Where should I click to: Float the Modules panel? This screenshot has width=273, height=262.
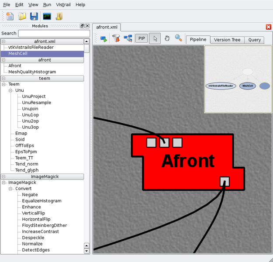82,26
